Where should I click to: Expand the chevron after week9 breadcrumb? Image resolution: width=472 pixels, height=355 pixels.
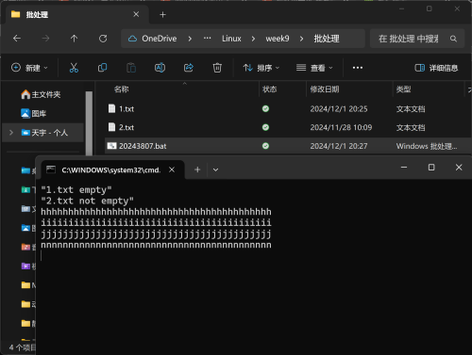click(x=301, y=39)
